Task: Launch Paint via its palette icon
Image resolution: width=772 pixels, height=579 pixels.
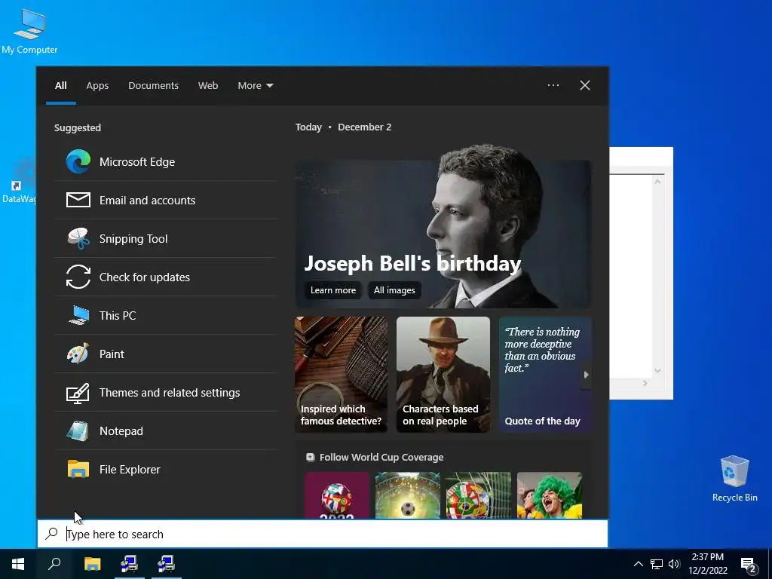Action: point(78,354)
